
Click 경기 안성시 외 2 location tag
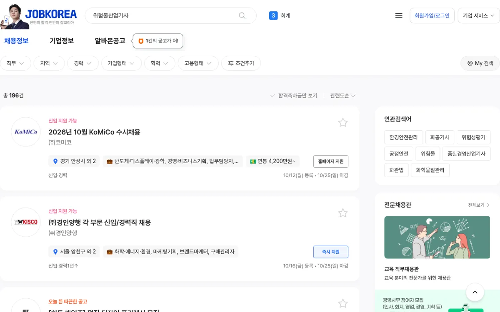pyautogui.click(x=74, y=161)
